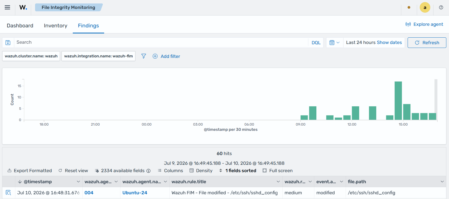Expand the event.a... column header menu
The height and width of the screenshot is (199, 449).
pos(341,182)
